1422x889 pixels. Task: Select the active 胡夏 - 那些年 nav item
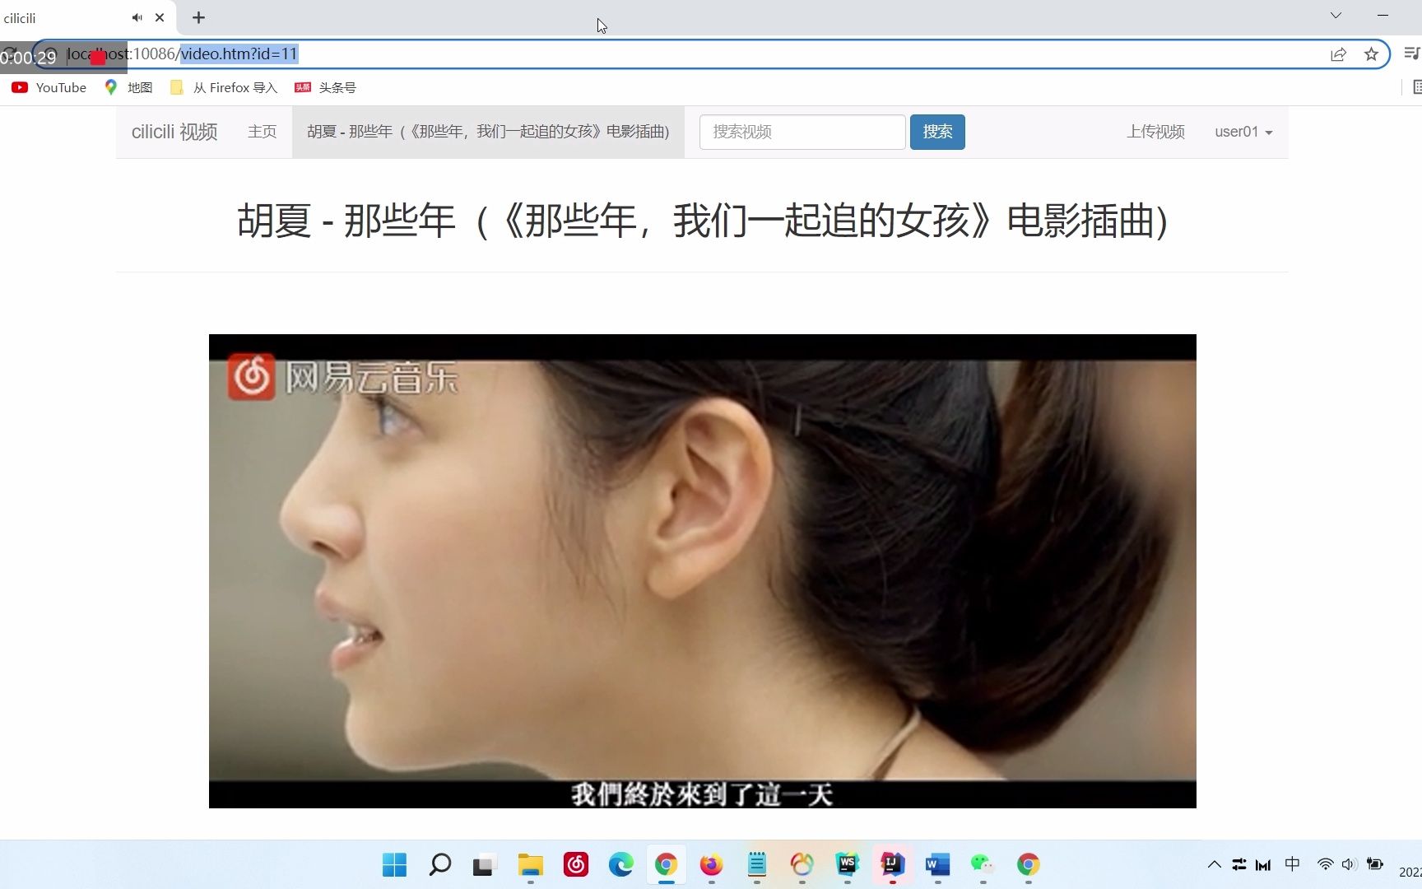pos(488,132)
